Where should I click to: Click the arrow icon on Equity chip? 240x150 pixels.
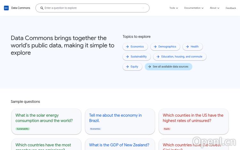pyautogui.click(x=127, y=67)
